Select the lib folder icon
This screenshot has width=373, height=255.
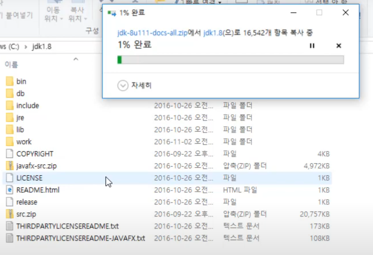pos(10,130)
